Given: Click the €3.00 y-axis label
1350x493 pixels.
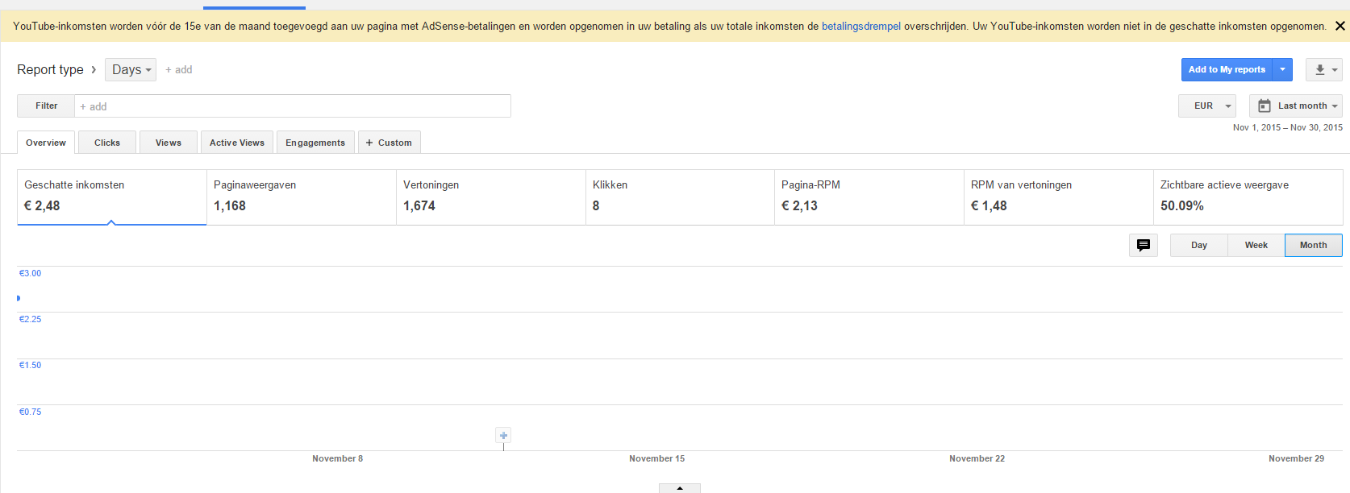Looking at the screenshot, I should click(x=30, y=273).
